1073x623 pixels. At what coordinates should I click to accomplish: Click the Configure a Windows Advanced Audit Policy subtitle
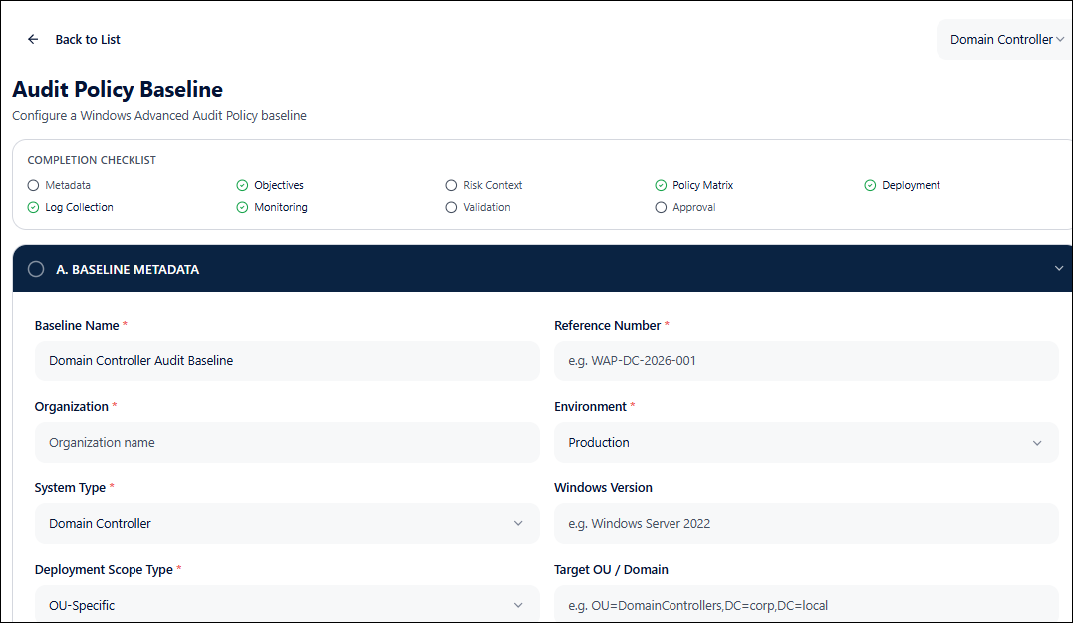point(159,115)
